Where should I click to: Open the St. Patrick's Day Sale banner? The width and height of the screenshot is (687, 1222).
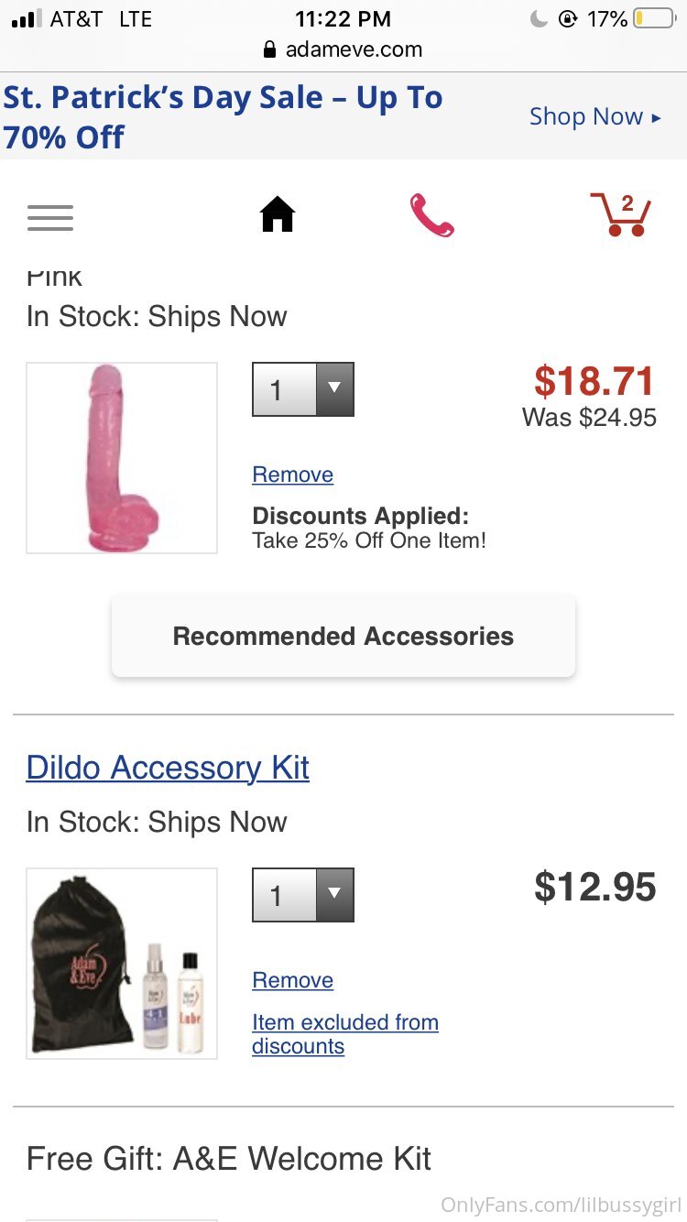224,116
